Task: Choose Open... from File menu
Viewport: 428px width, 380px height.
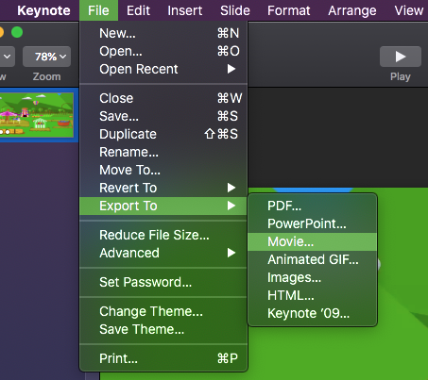Action: click(x=163, y=51)
